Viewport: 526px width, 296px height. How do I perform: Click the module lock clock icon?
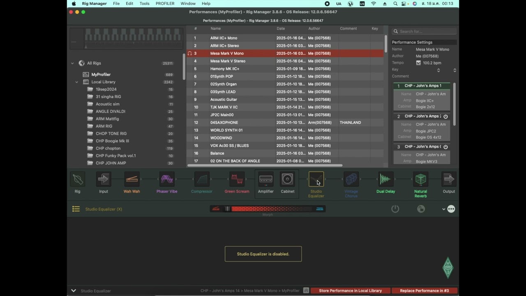coord(421,209)
